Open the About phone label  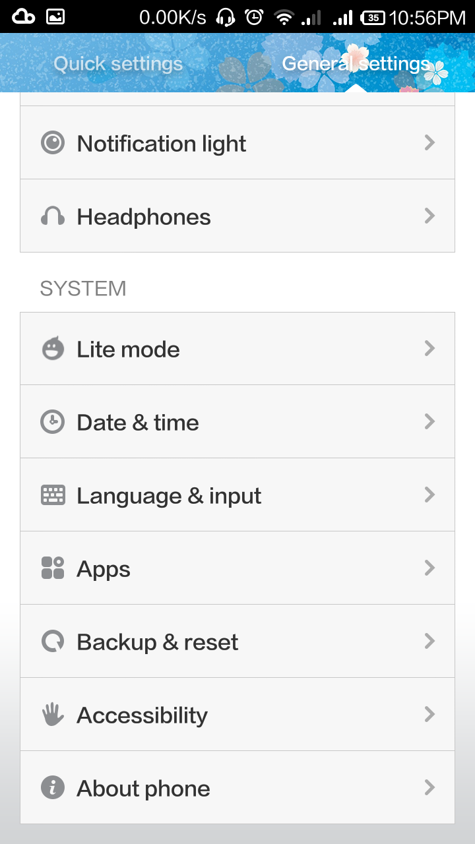pyautogui.click(x=143, y=789)
